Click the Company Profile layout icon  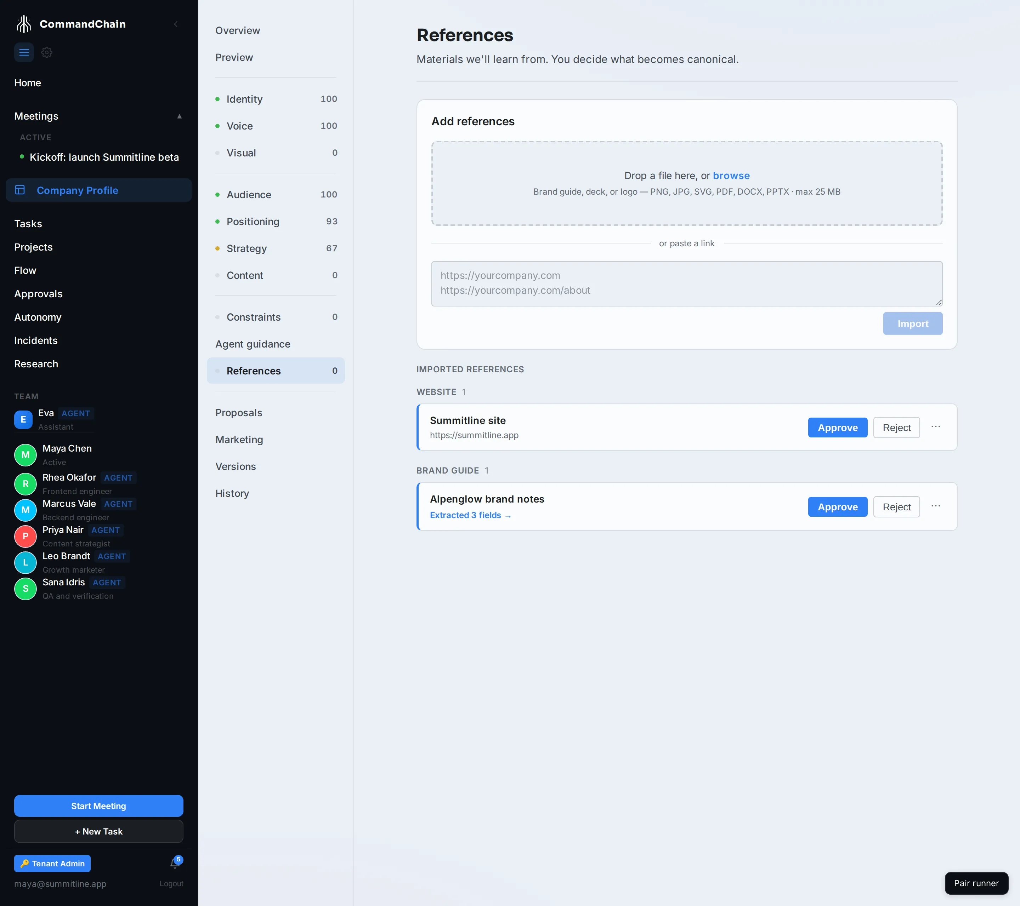20,190
